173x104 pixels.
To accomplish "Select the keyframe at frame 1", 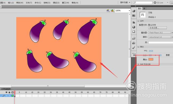I will coord(15,96).
